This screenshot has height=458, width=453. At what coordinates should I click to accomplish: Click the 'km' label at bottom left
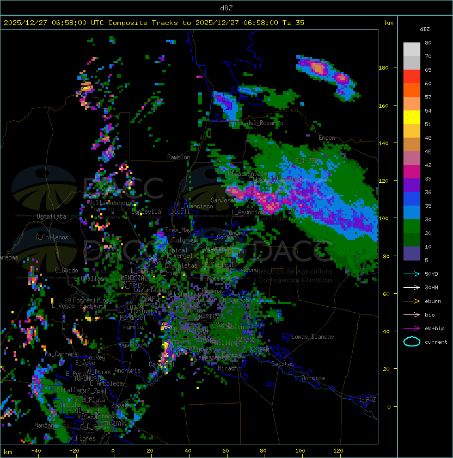coord(8,452)
